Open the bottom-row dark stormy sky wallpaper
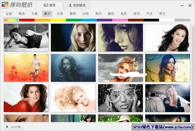195x131 pixels. tap(168, 118)
